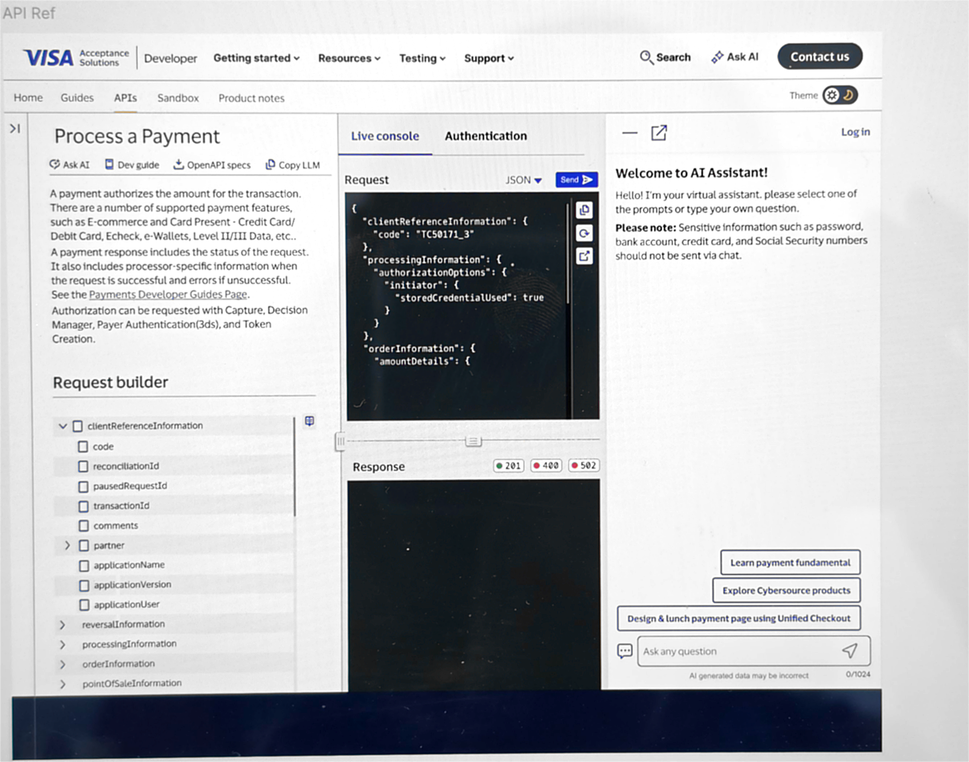Screen dimensions: 969x762
Task: Click Learn payment fundamental prompt
Action: [790, 563]
